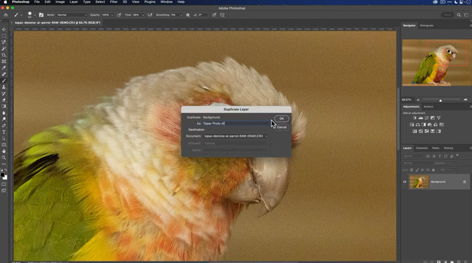Open the brush Mode dropdown

pyautogui.click(x=72, y=15)
